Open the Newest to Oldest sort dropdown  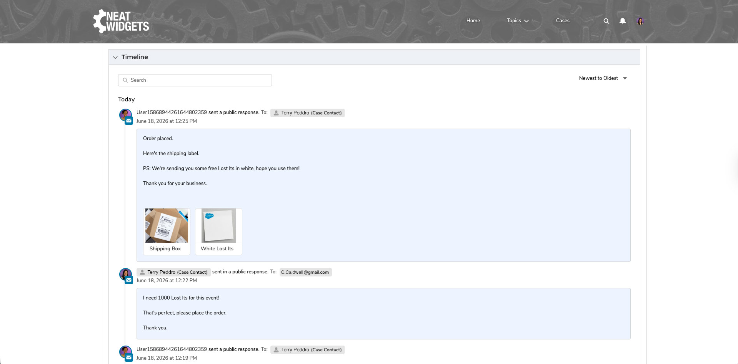pyautogui.click(x=603, y=78)
